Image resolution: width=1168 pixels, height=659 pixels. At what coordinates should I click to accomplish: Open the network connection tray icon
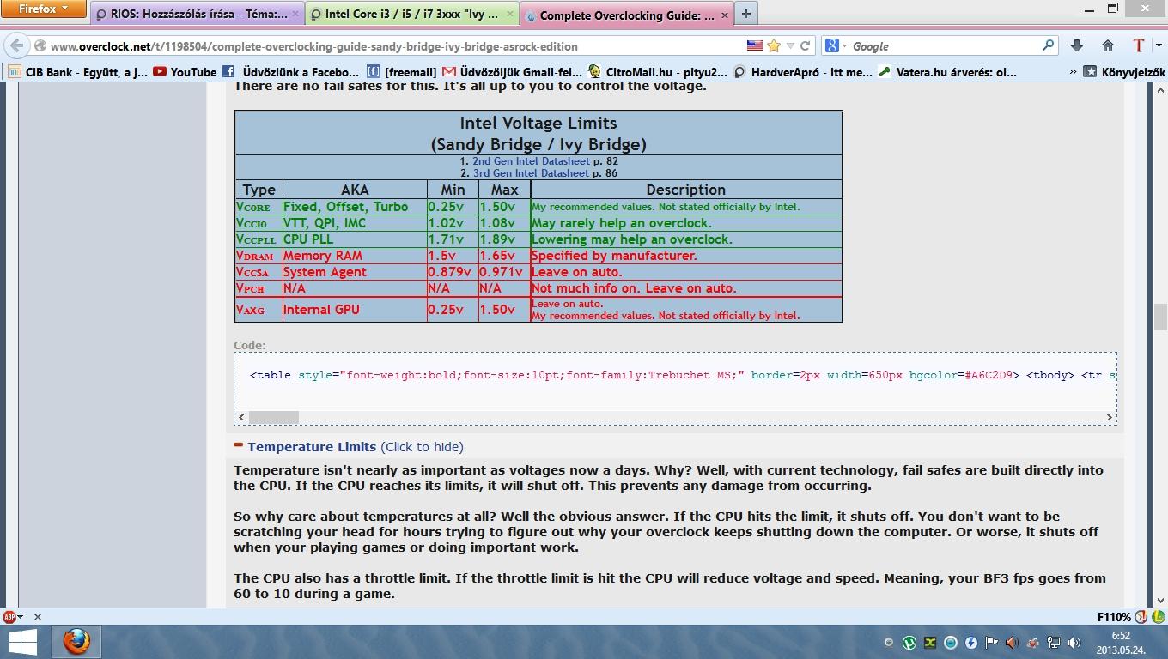1053,642
